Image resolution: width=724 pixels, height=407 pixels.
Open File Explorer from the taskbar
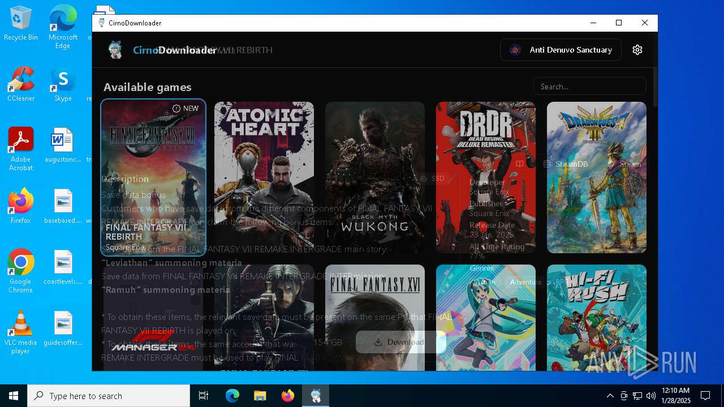pyautogui.click(x=260, y=396)
